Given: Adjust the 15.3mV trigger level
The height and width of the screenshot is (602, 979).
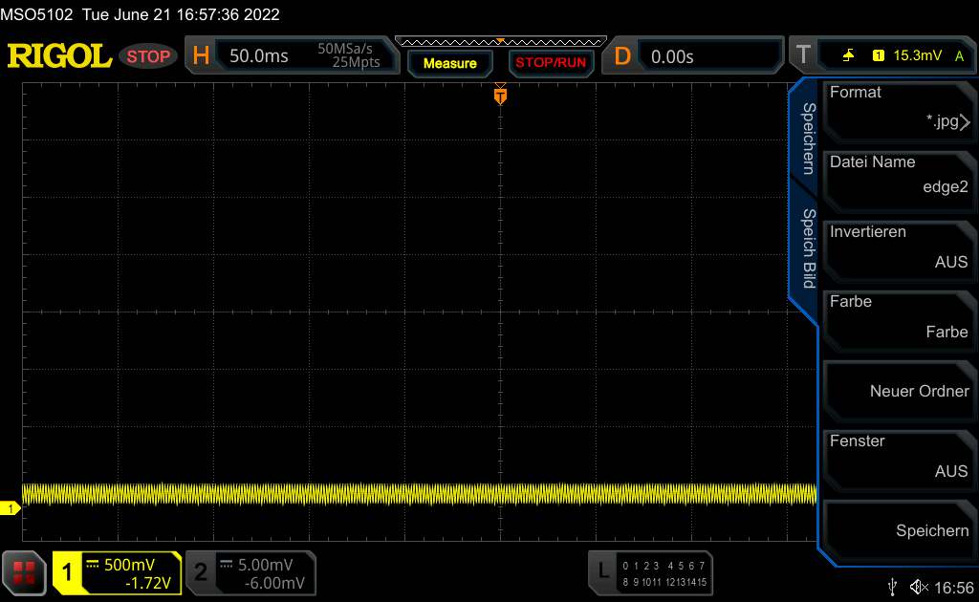Looking at the screenshot, I should tap(917, 55).
